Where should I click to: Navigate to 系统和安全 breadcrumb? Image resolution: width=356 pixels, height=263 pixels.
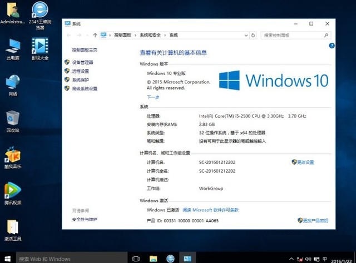(150, 35)
